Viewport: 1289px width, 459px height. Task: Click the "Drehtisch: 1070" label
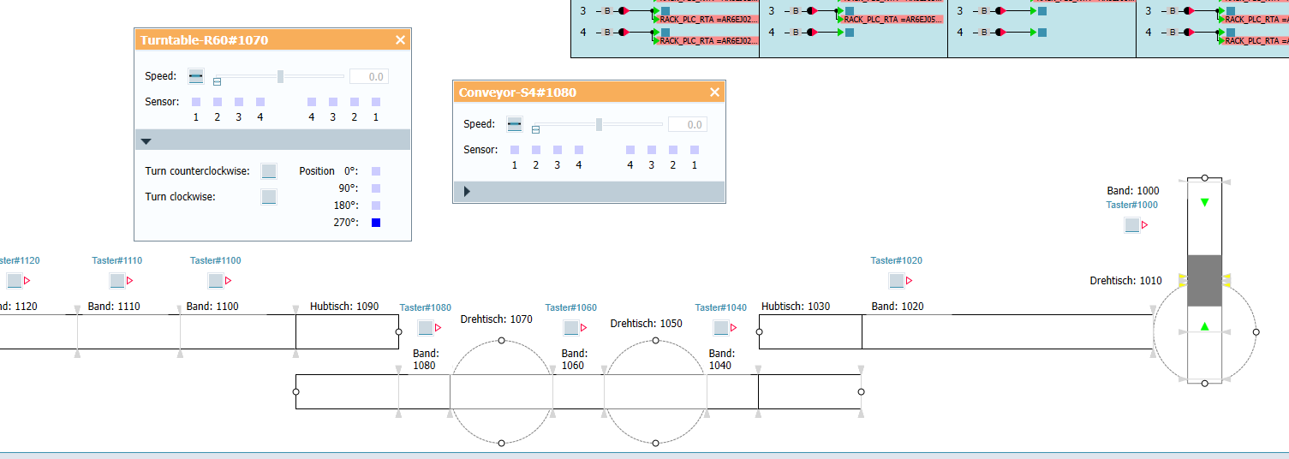click(497, 319)
